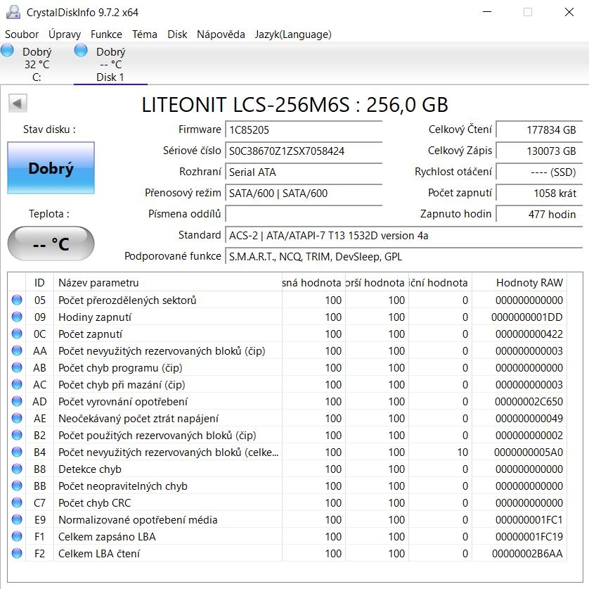The image size is (589, 589).
Task: Click status orb of attribute B4 row
Action: point(17,452)
